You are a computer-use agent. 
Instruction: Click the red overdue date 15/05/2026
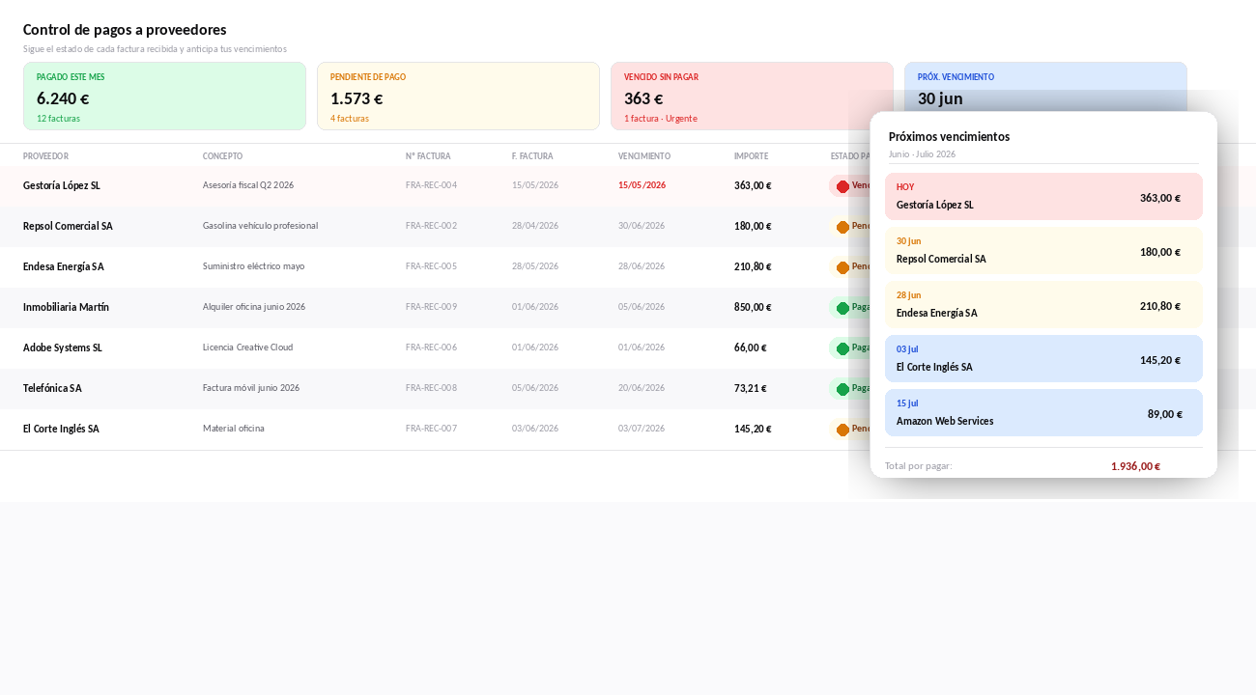click(642, 185)
